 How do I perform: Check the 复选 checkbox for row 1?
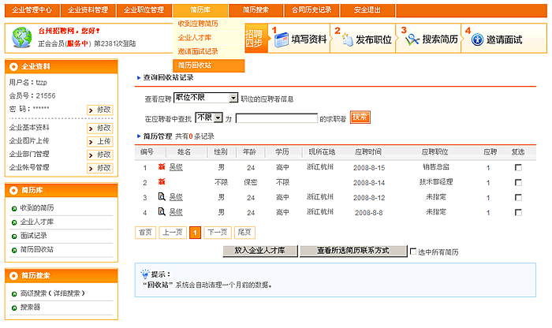tap(518, 167)
